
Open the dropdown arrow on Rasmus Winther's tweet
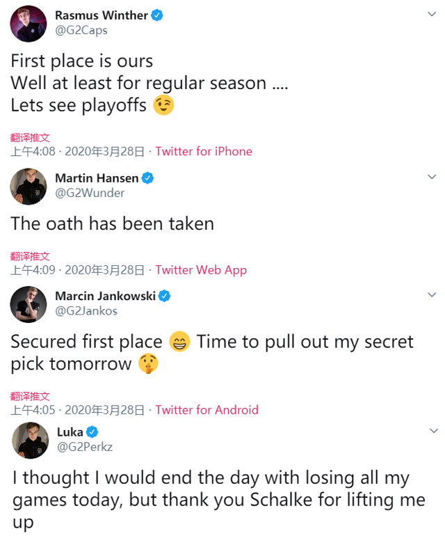point(432,14)
